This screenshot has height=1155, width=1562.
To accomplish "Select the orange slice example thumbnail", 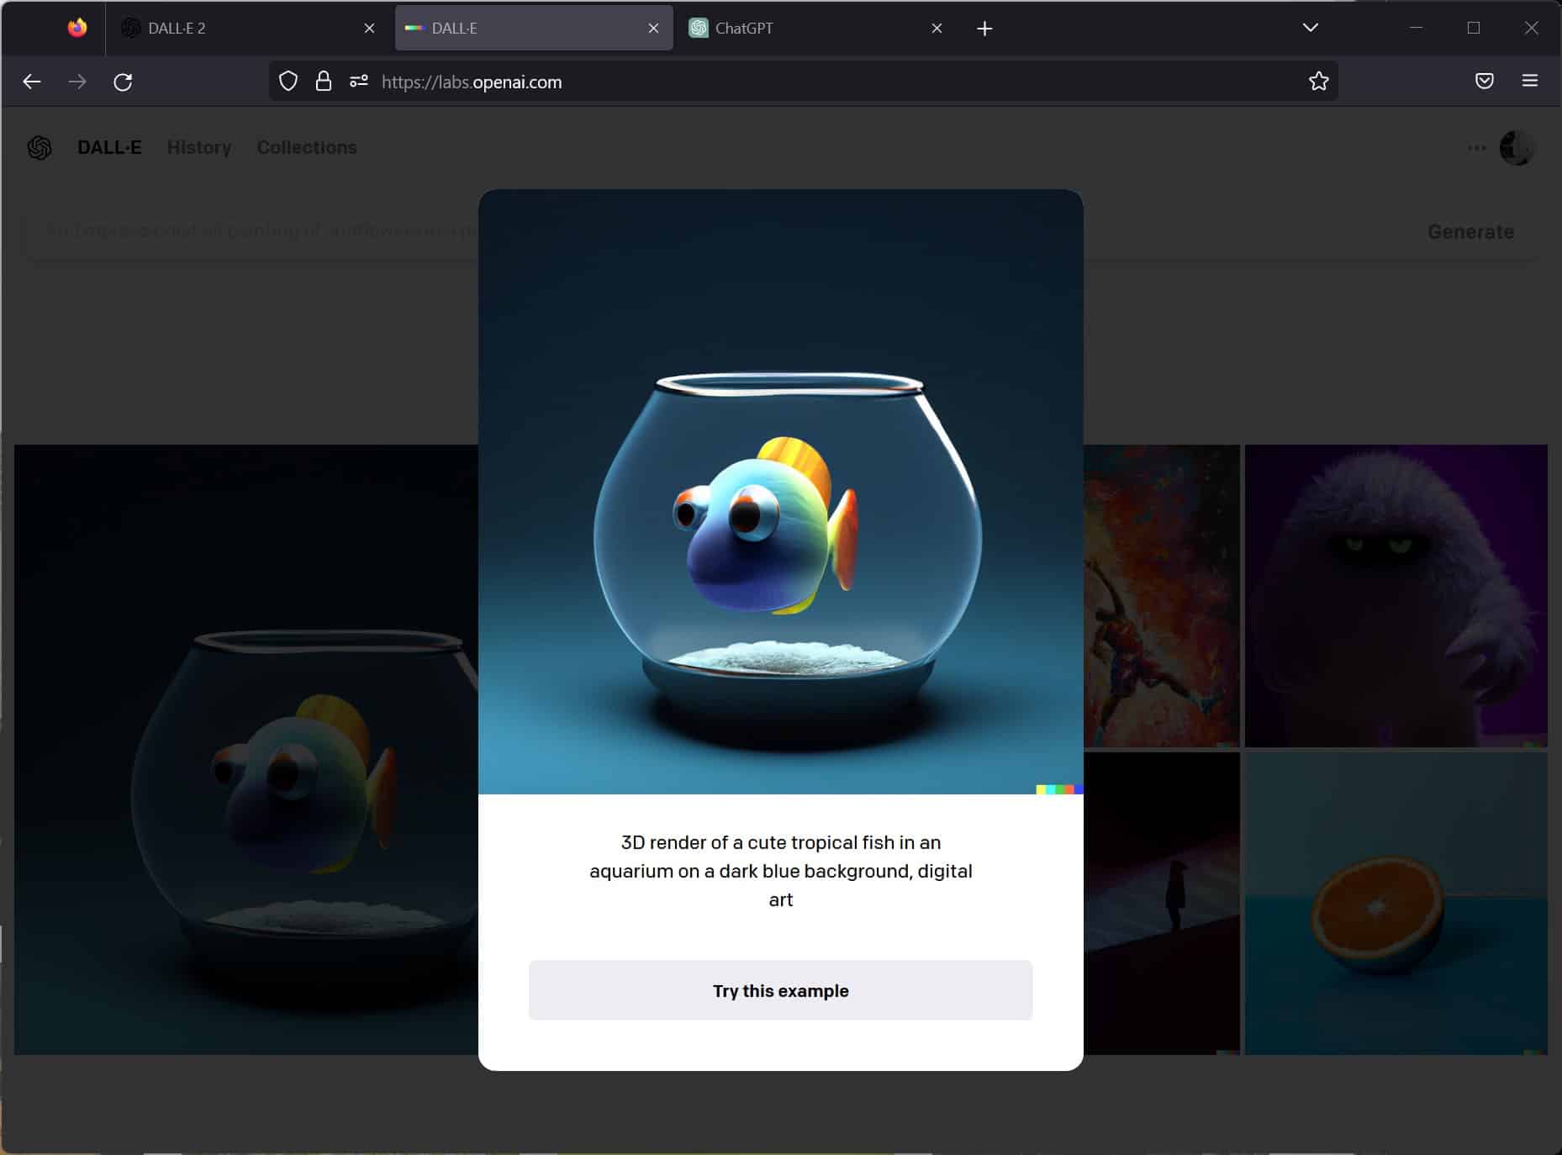I will (1396, 903).
